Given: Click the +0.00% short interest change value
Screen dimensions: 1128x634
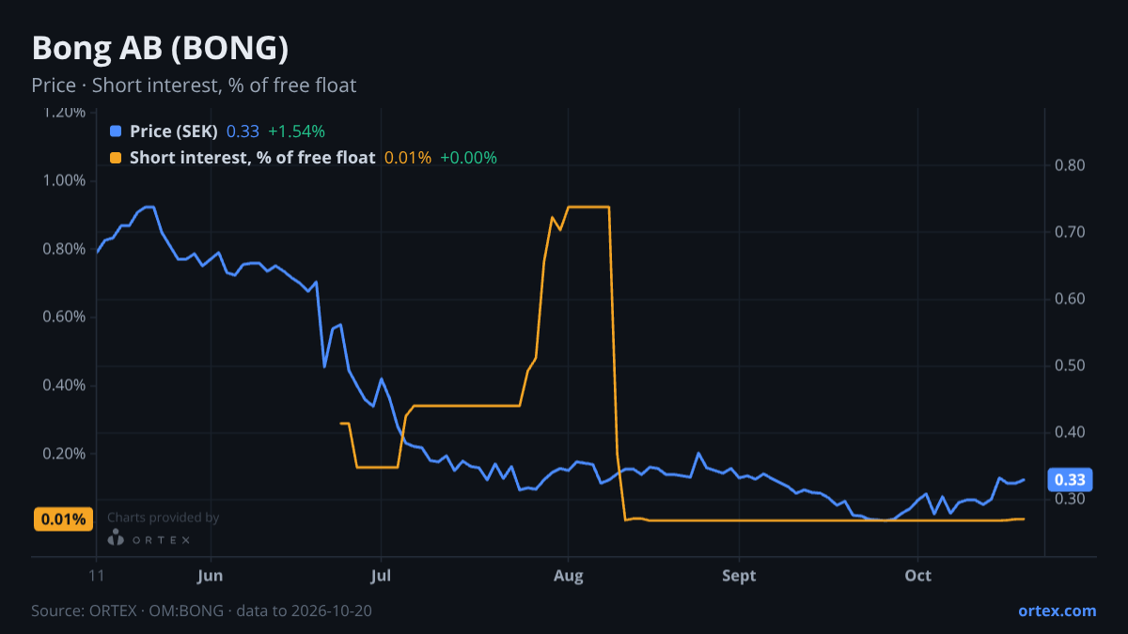Looking at the screenshot, I should (468, 158).
